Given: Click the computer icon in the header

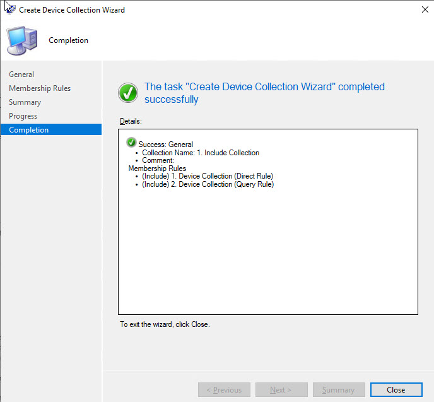Looking at the screenshot, I should (21, 41).
